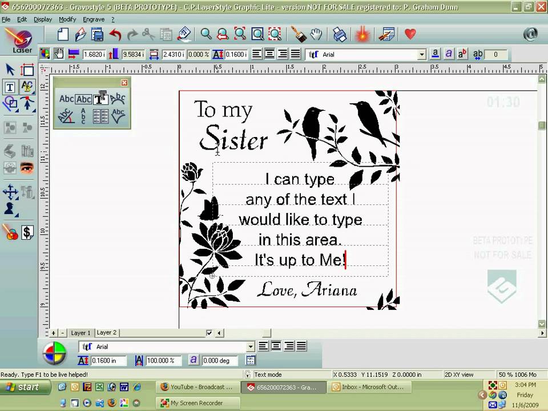The height and width of the screenshot is (411, 548).
Task: Select the plain magnifier Zoom tool
Action: pyautogui.click(x=206, y=34)
